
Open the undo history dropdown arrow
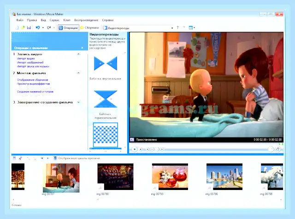(43, 28)
